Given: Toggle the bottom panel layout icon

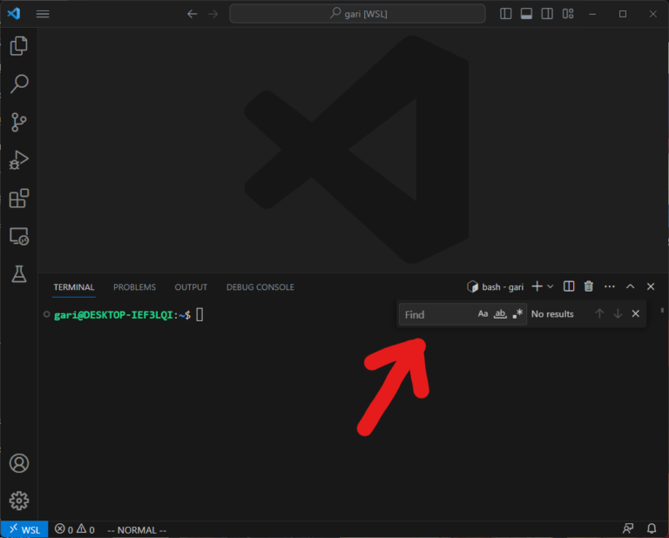Looking at the screenshot, I should point(526,14).
